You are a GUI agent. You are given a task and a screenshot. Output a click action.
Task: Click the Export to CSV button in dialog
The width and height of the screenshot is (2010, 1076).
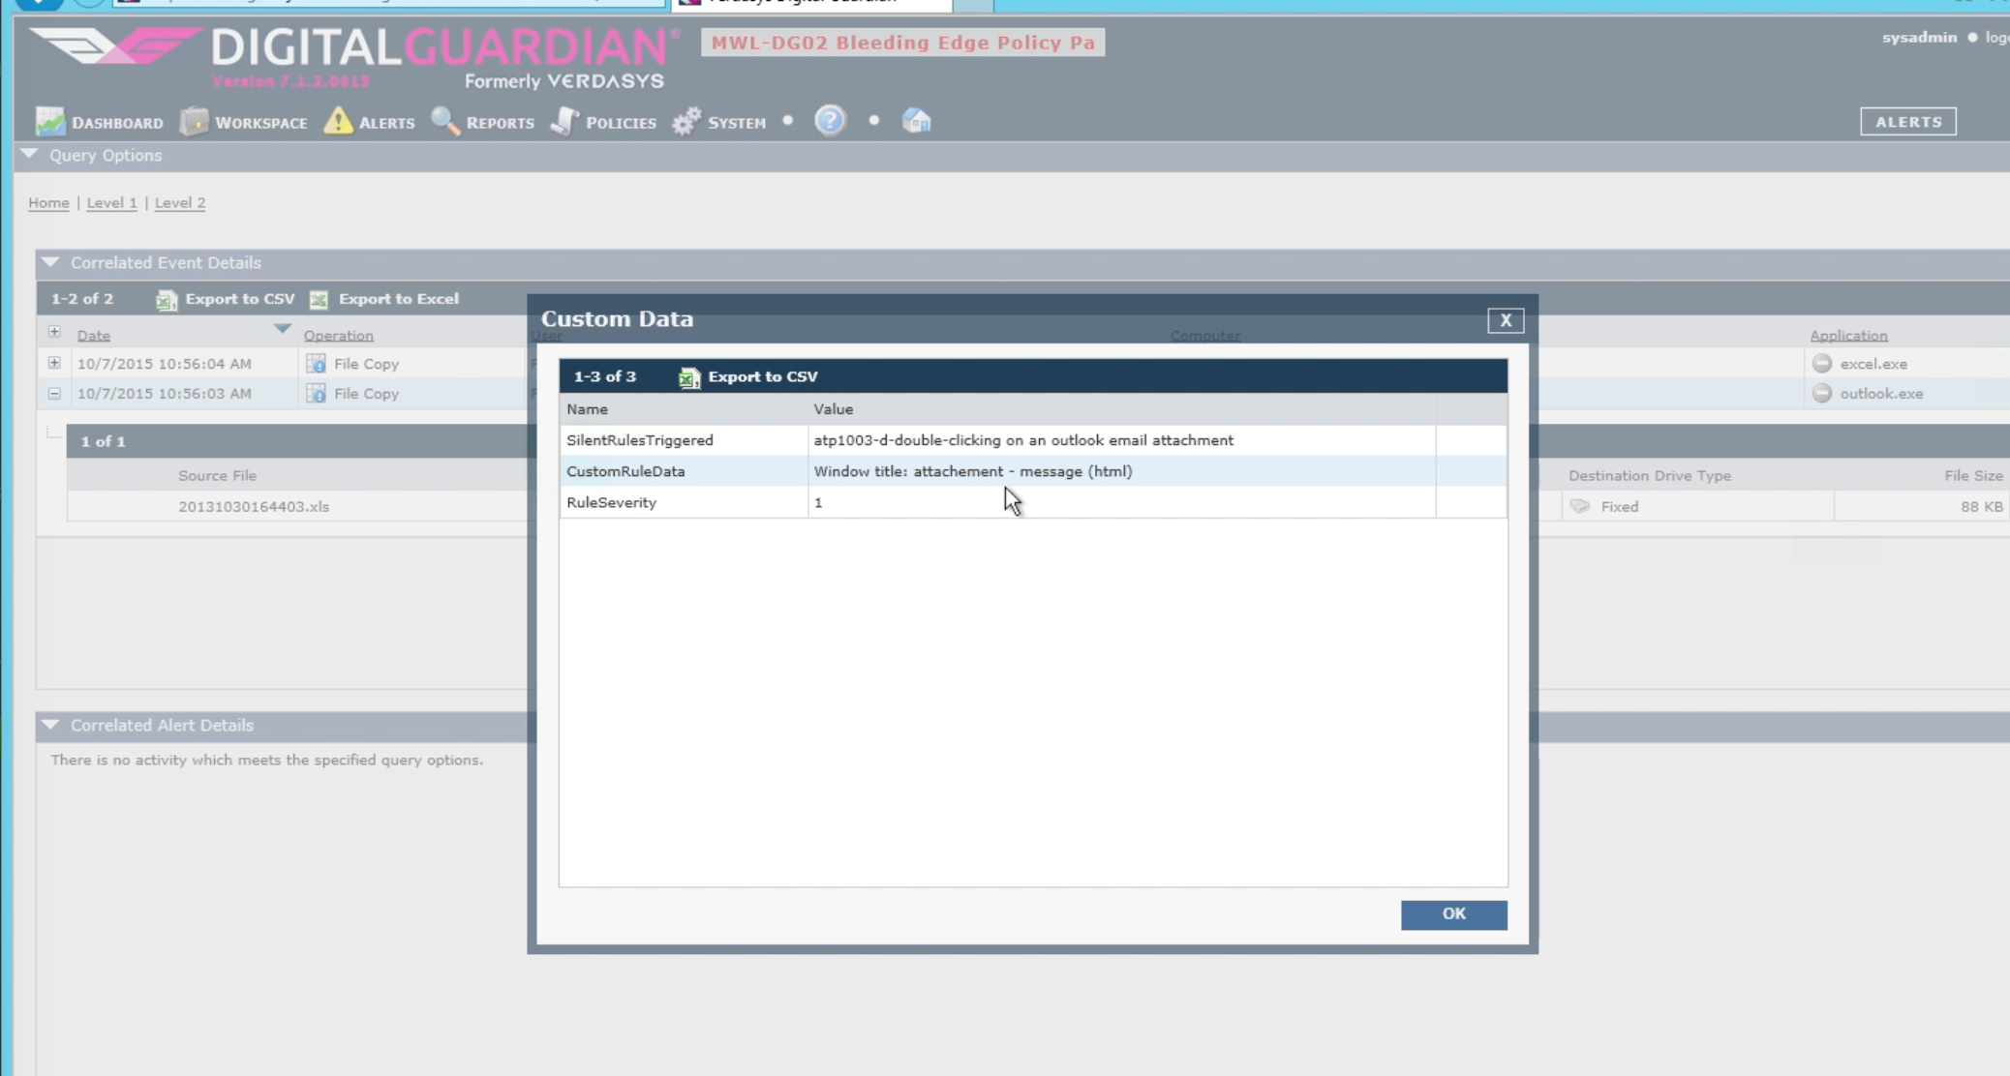click(748, 376)
